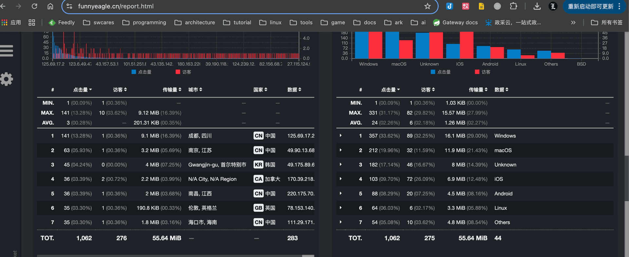Open the extensions puzzle icon
Image resolution: width=629 pixels, height=257 pixels.
[x=513, y=6]
